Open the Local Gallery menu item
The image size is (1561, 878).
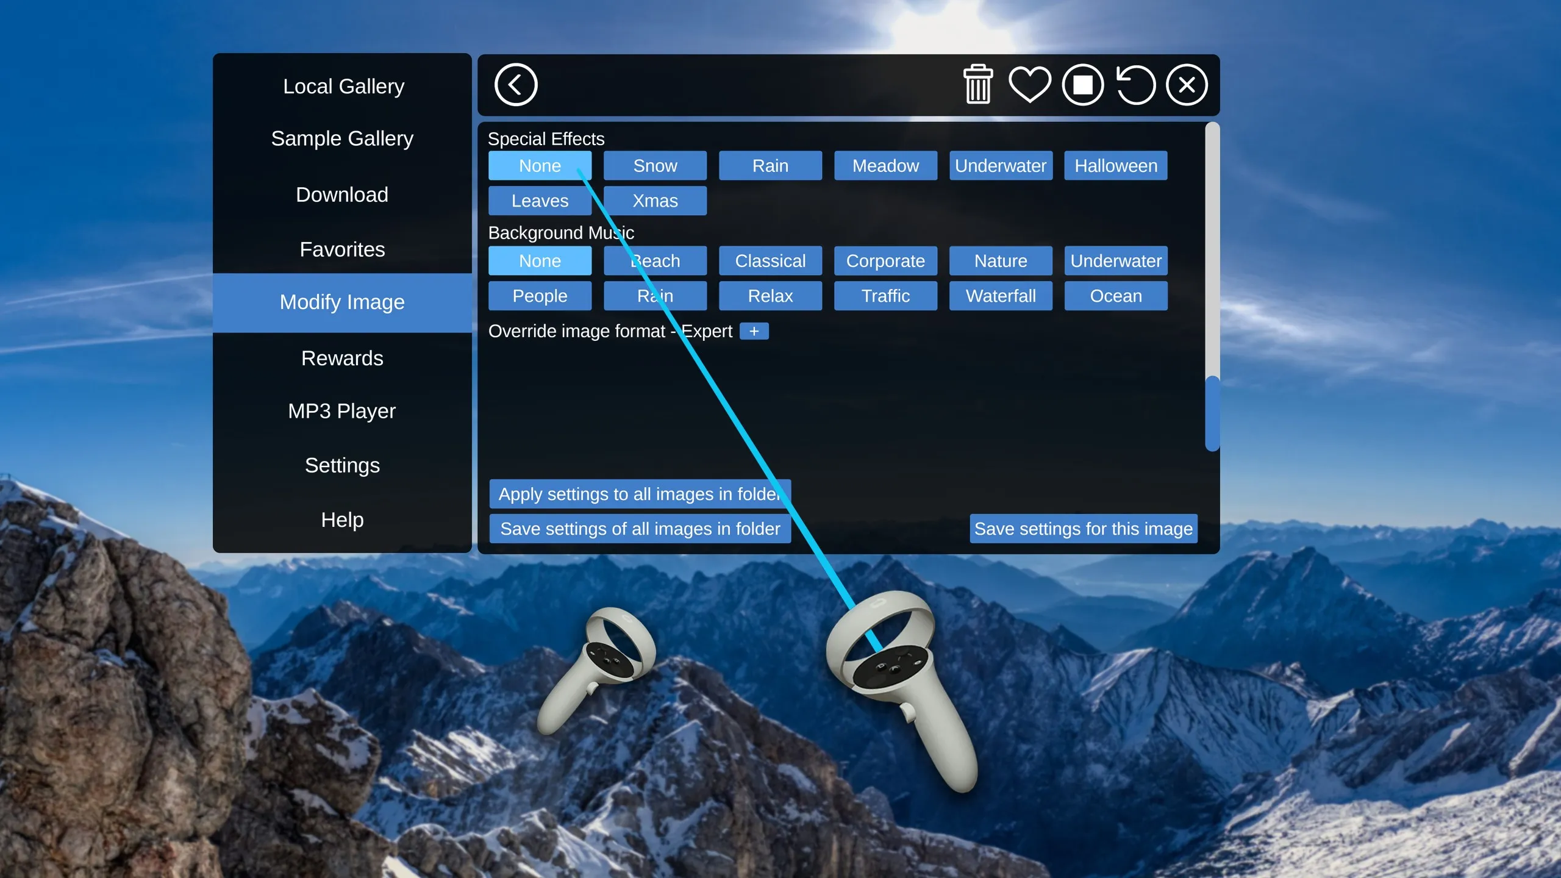coord(343,87)
